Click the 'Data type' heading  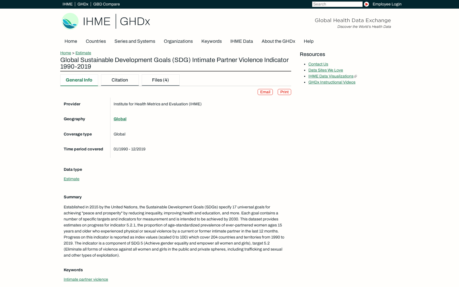tap(73, 170)
